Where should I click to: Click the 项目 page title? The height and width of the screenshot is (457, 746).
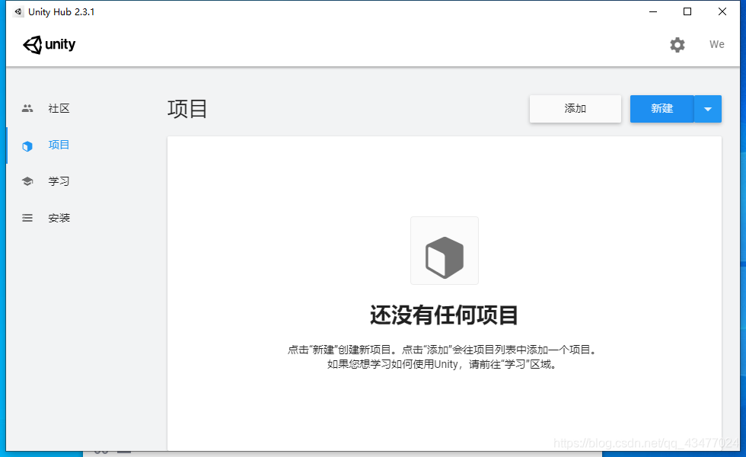coord(187,109)
